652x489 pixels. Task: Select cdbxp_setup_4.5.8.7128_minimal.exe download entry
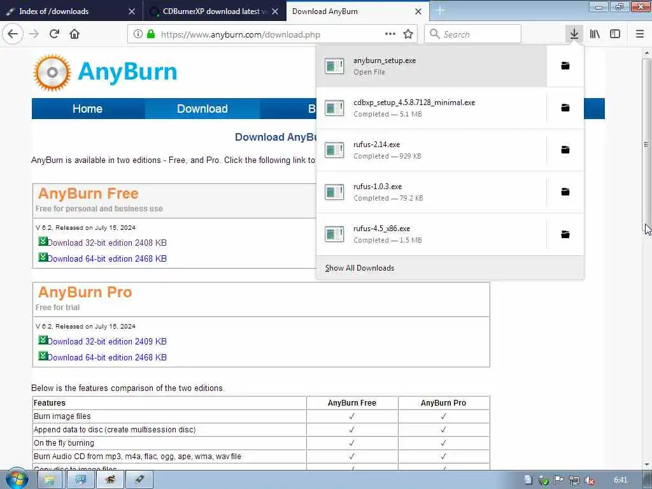[x=431, y=108]
